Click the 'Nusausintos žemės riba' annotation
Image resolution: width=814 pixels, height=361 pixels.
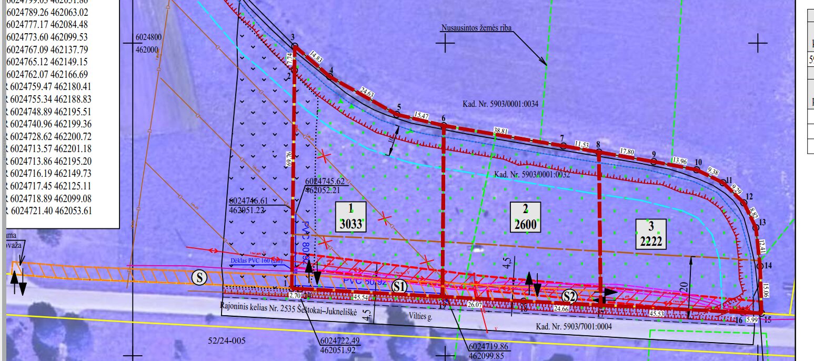477,28
